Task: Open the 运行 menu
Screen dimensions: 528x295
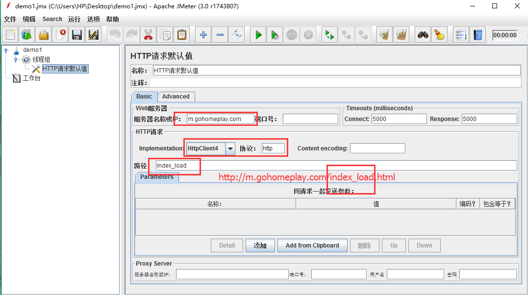Action: tap(74, 19)
